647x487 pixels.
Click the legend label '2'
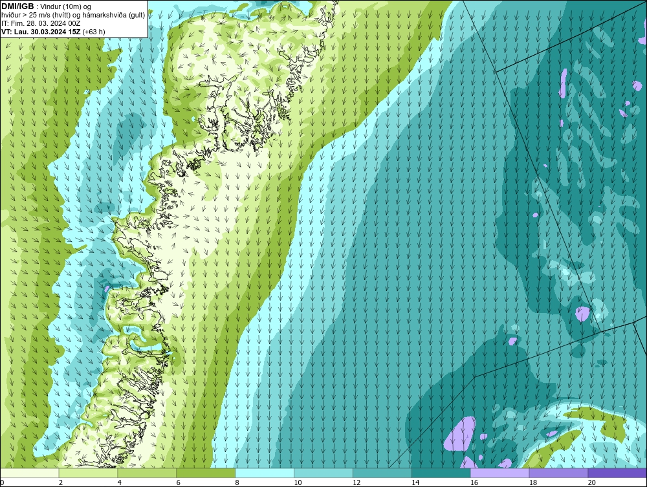pyautogui.click(x=61, y=482)
